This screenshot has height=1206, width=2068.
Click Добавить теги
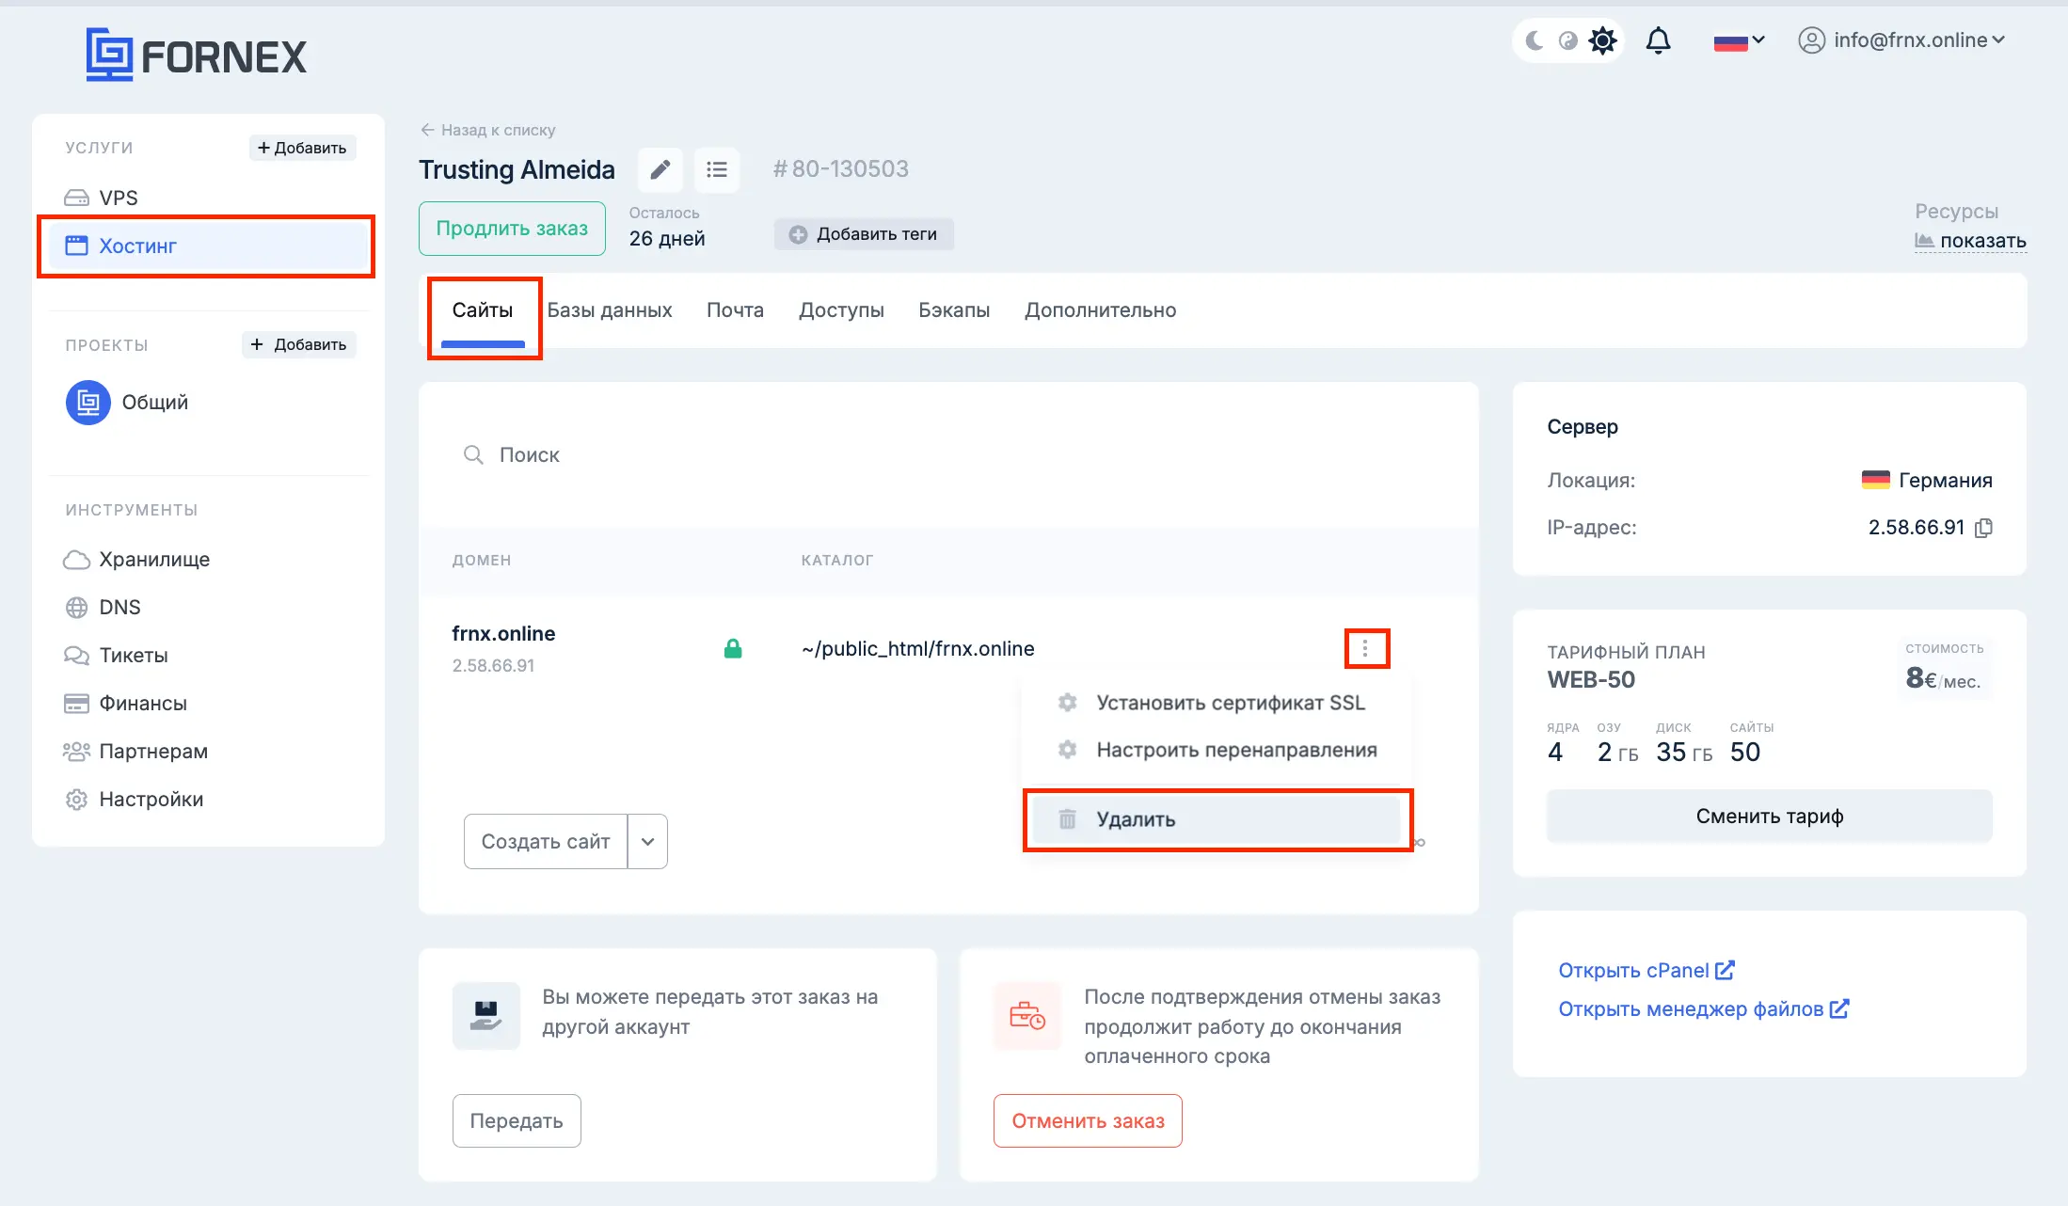[x=864, y=234]
